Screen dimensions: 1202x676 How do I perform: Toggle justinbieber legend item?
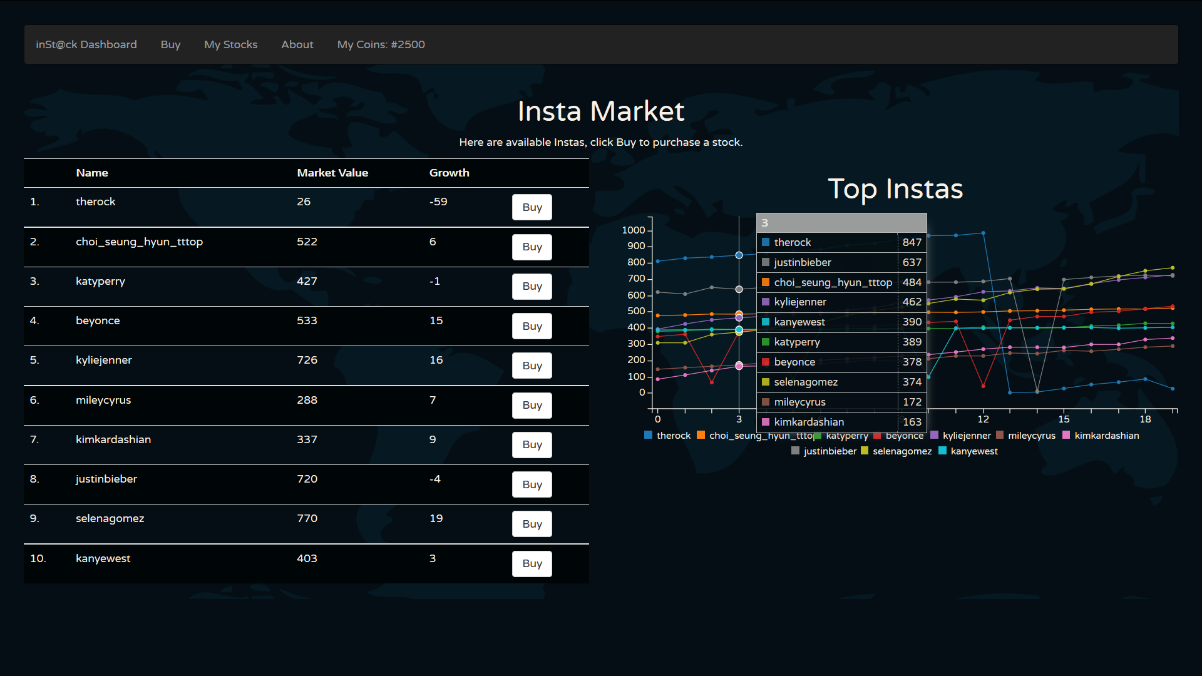pyautogui.click(x=824, y=451)
